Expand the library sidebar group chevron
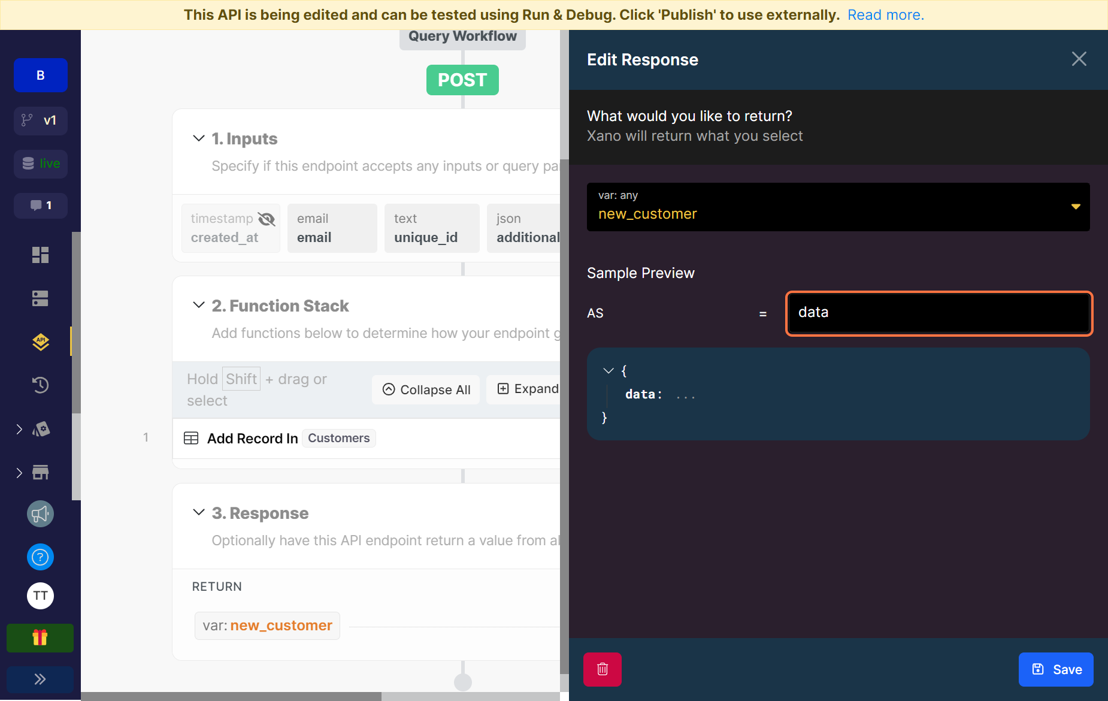The width and height of the screenshot is (1108, 701). (x=19, y=429)
